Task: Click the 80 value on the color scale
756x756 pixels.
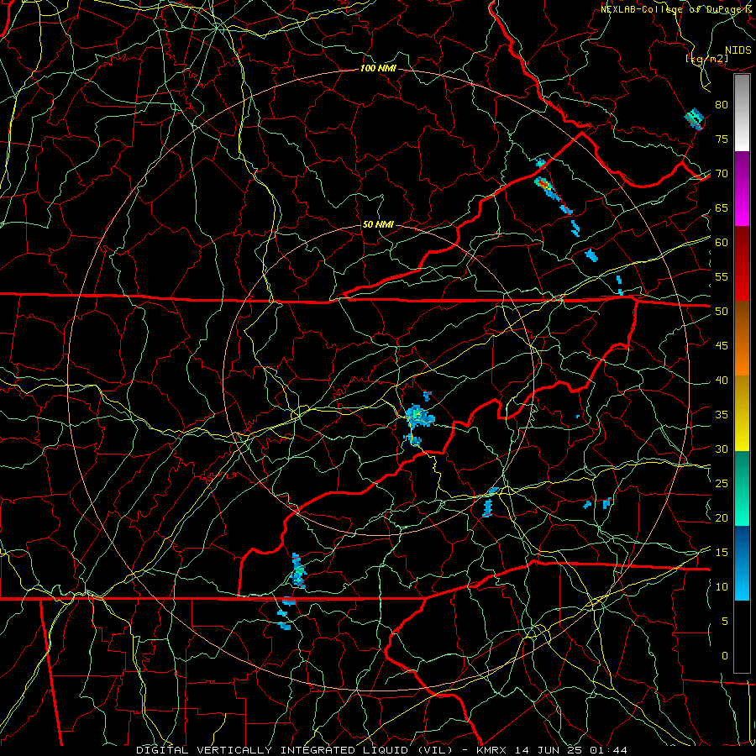Action: 722,105
